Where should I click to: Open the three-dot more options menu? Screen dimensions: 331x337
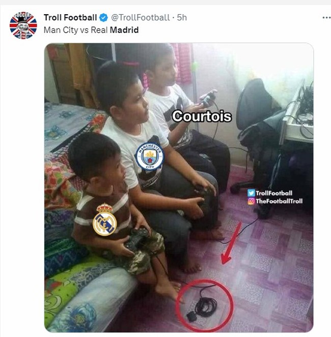pos(326,18)
